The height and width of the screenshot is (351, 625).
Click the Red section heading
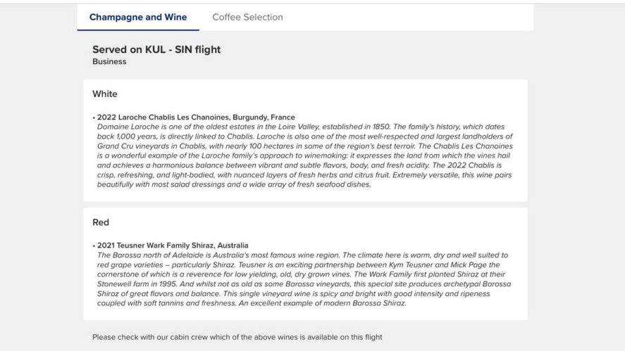101,222
